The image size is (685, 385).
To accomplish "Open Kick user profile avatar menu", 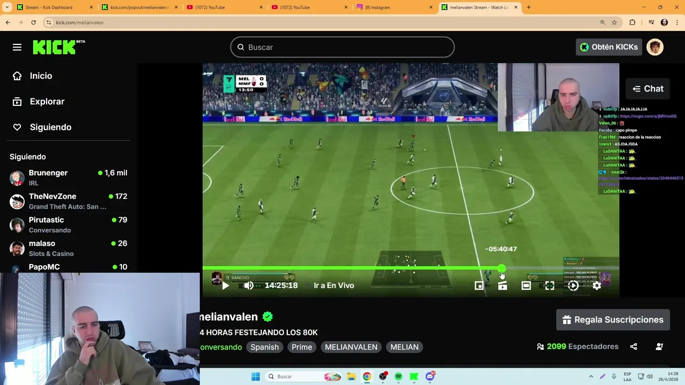I will tap(655, 47).
